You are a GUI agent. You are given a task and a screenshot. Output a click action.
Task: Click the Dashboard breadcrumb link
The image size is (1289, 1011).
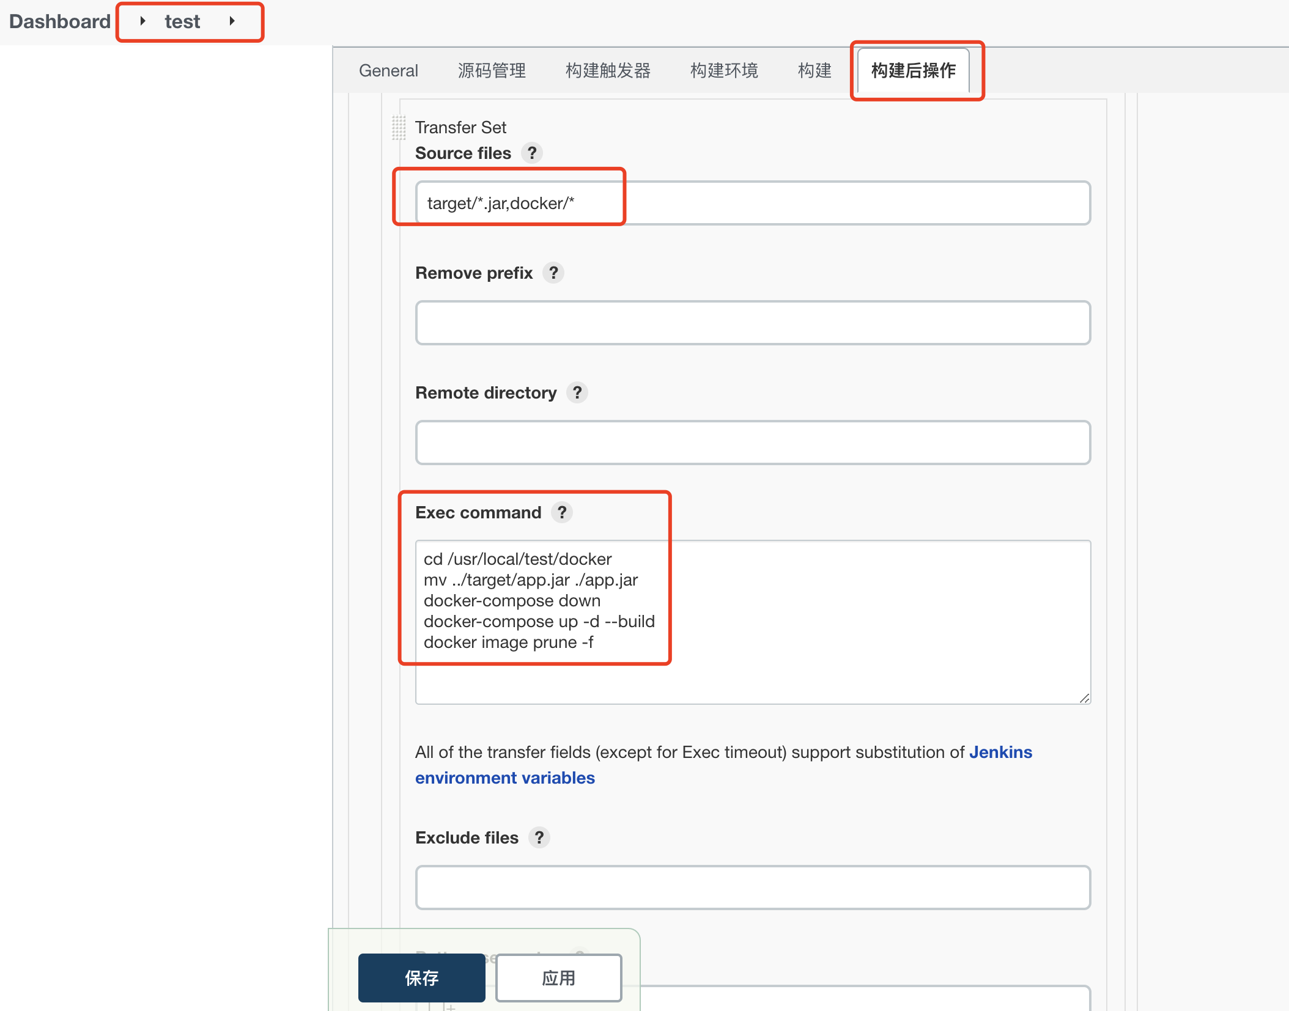click(x=60, y=21)
